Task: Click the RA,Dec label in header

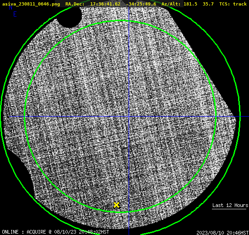Action: pos(75,4)
